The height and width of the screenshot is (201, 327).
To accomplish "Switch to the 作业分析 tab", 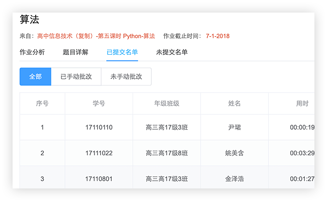I will [32, 52].
